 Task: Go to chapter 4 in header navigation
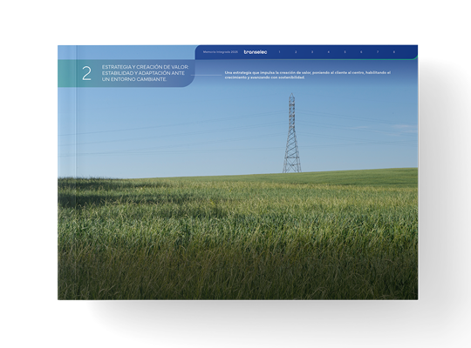pos(328,52)
